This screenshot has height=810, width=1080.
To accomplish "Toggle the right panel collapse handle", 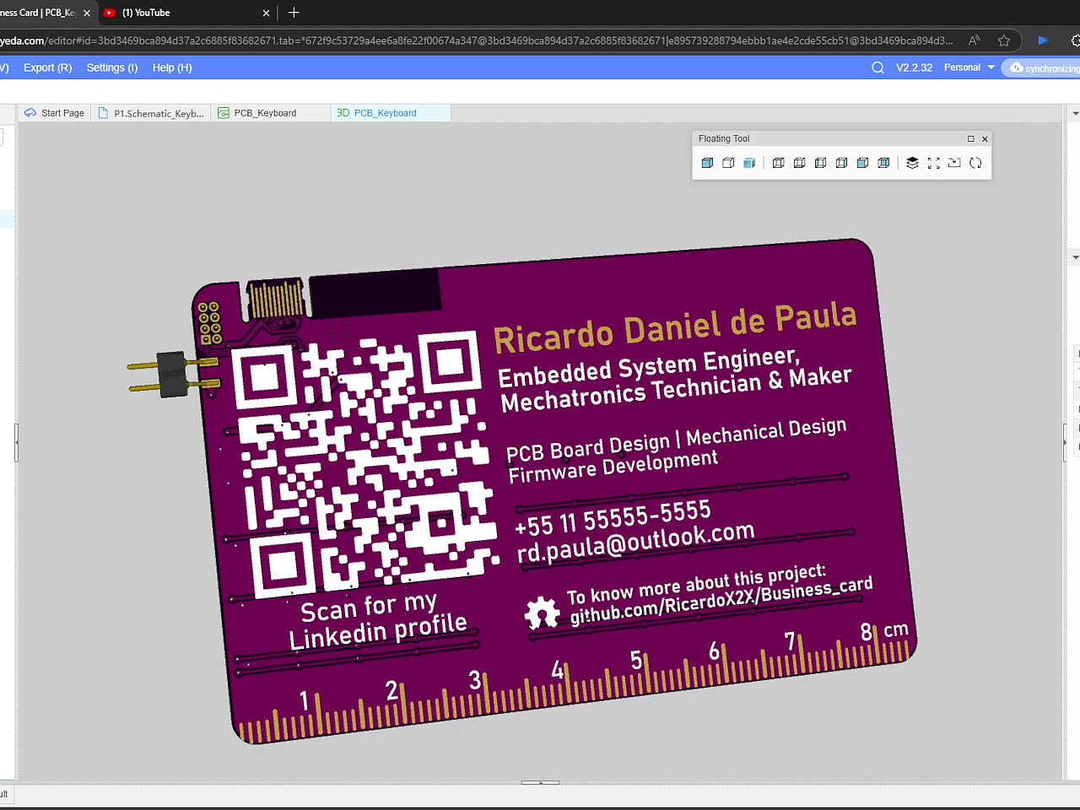I will tap(1065, 443).
